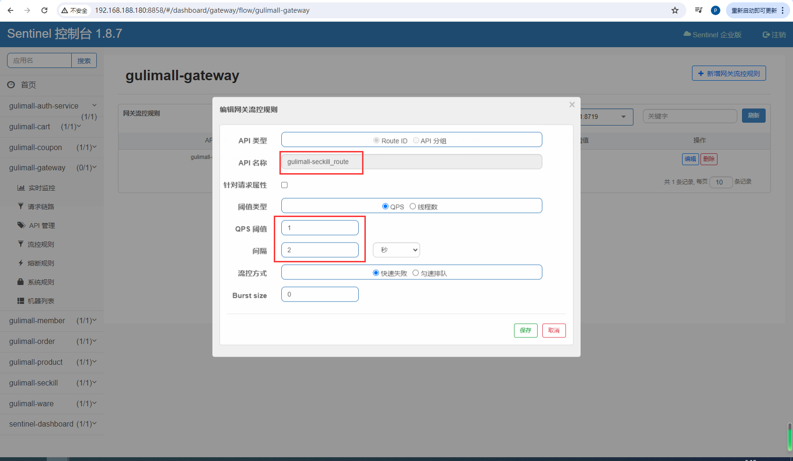The image size is (793, 461).
Task: Focus the 间隔 interval input field
Action: [320, 250]
